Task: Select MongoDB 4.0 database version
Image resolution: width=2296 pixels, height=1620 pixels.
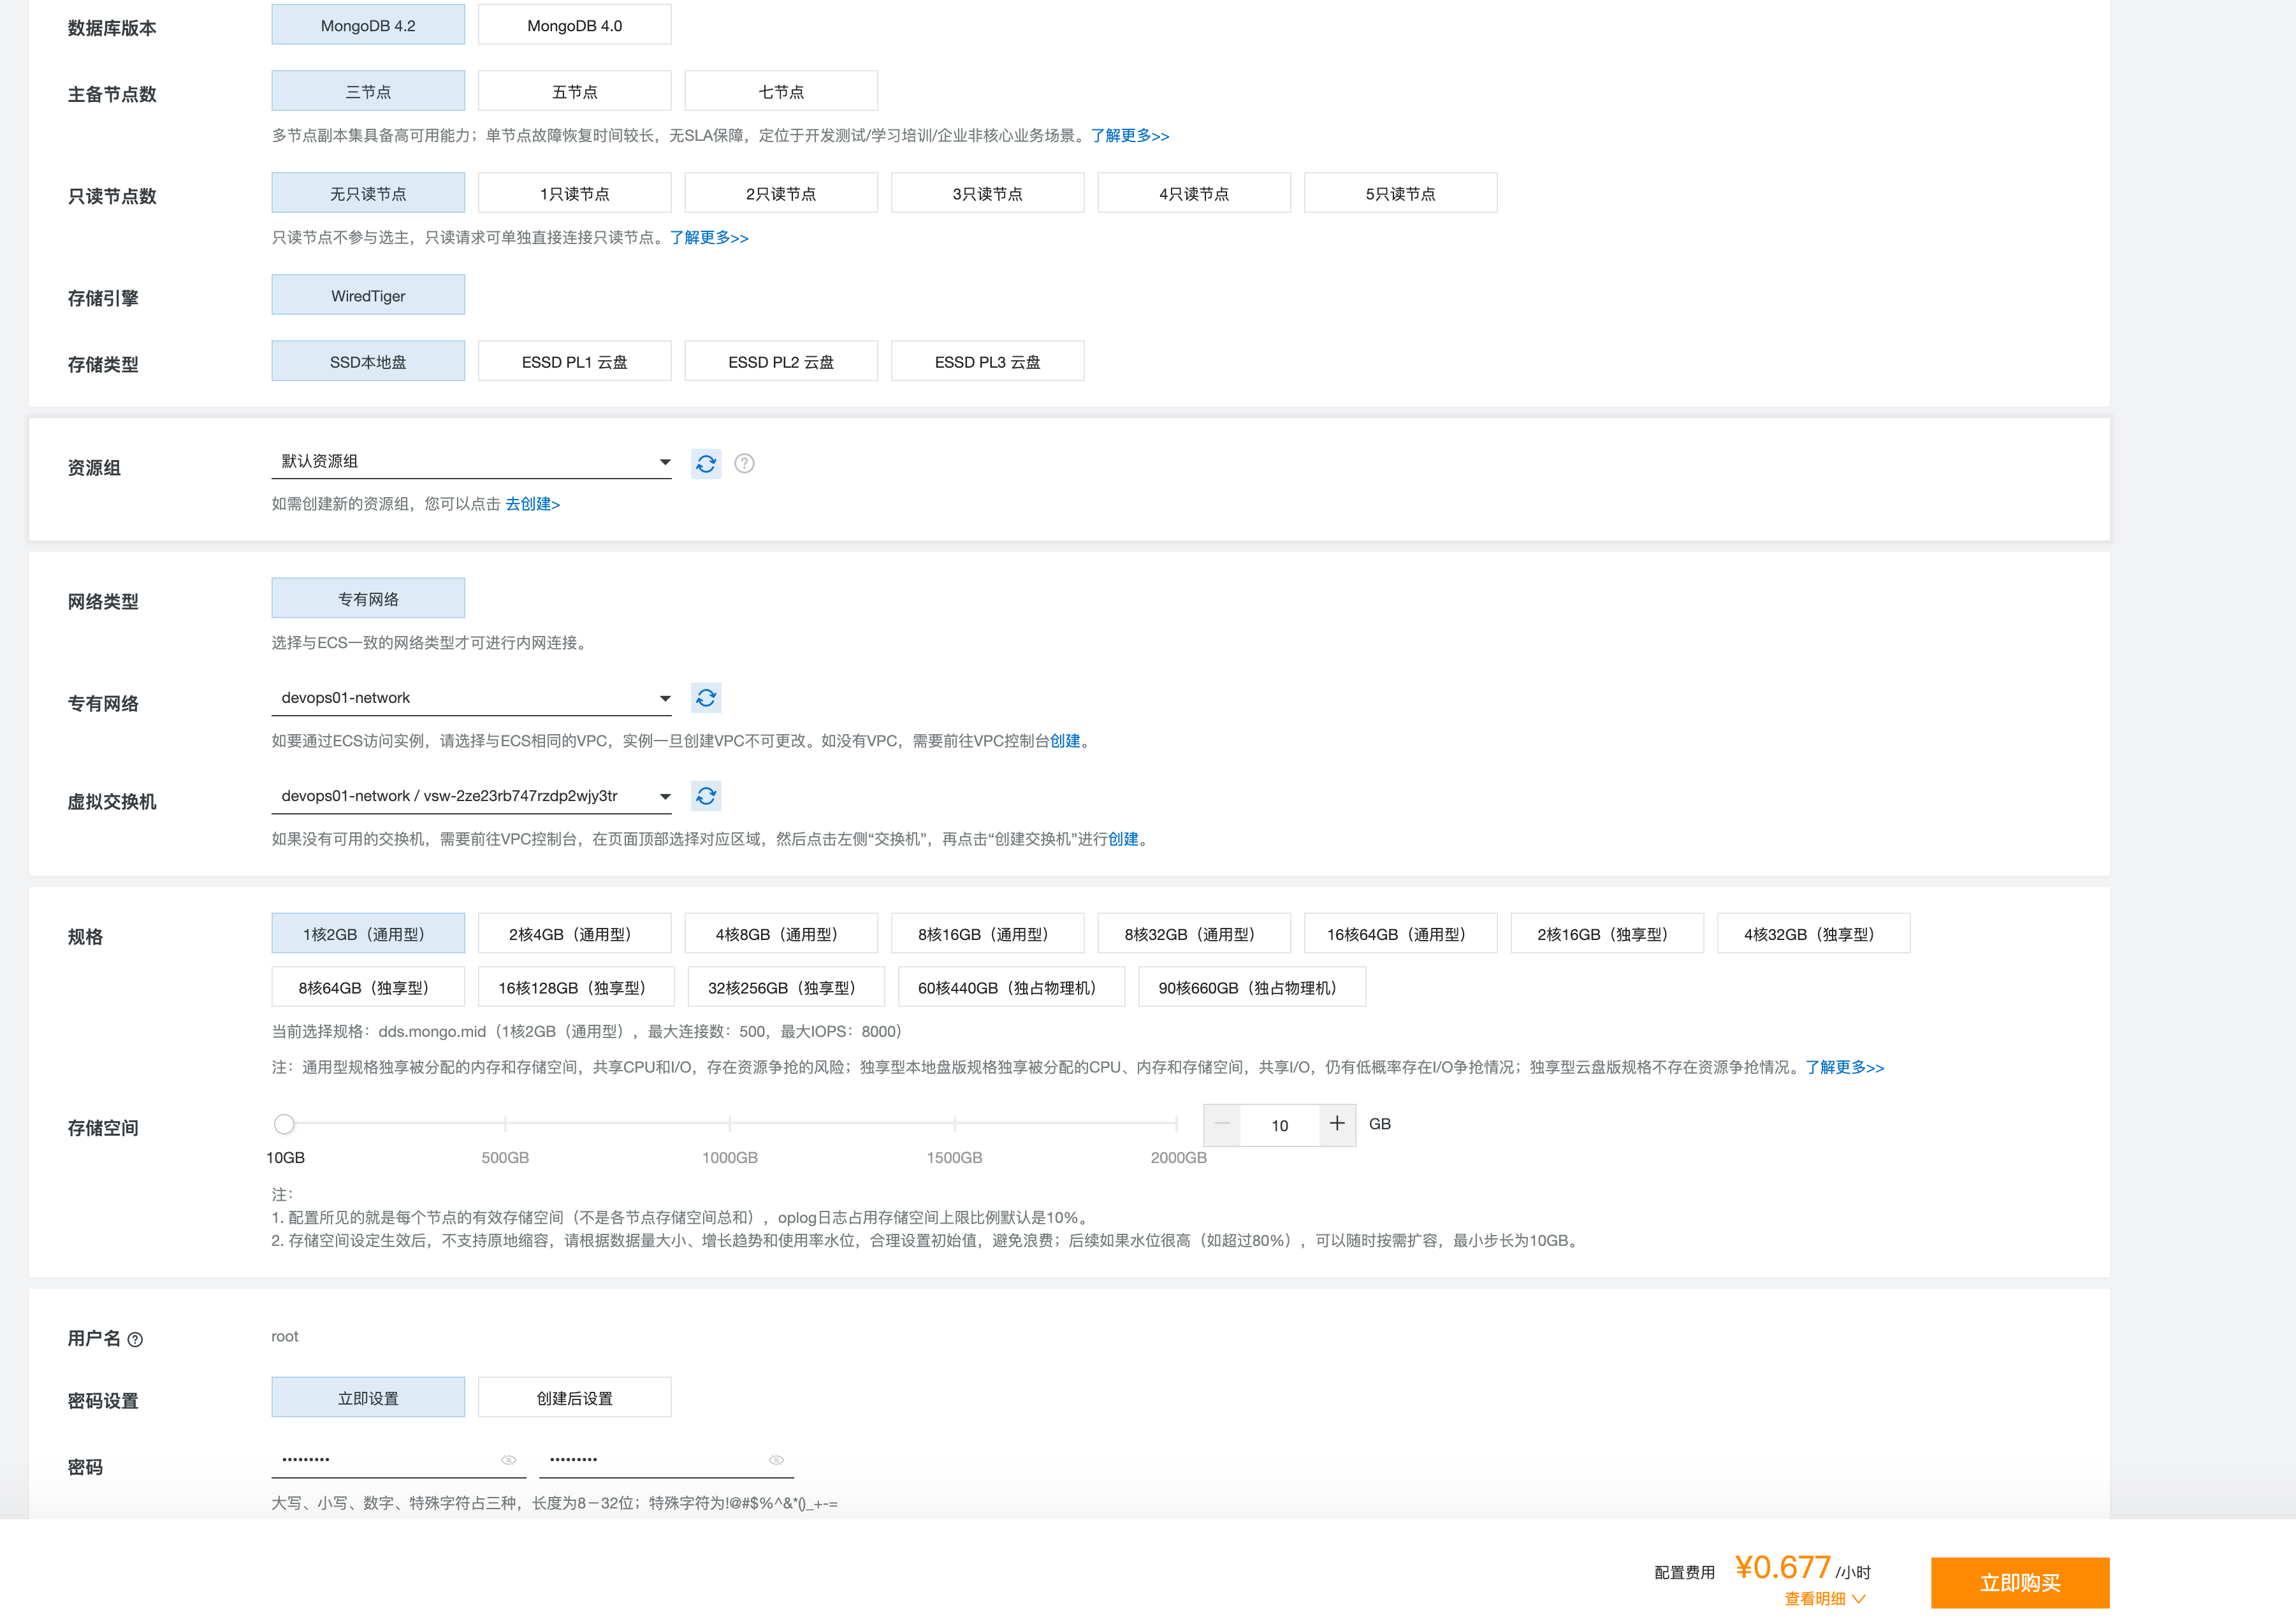Action: (x=574, y=25)
